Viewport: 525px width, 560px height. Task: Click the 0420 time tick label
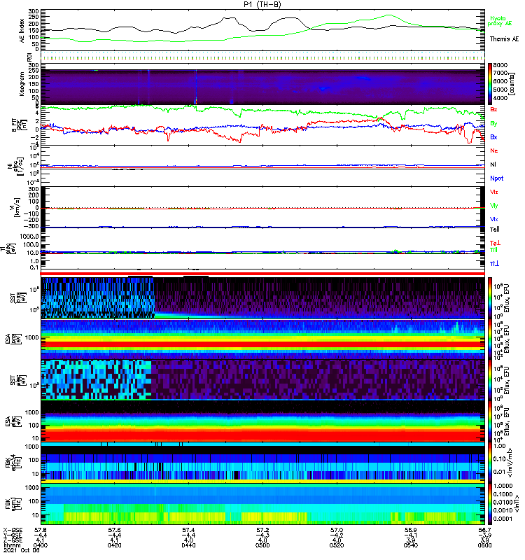114,545
